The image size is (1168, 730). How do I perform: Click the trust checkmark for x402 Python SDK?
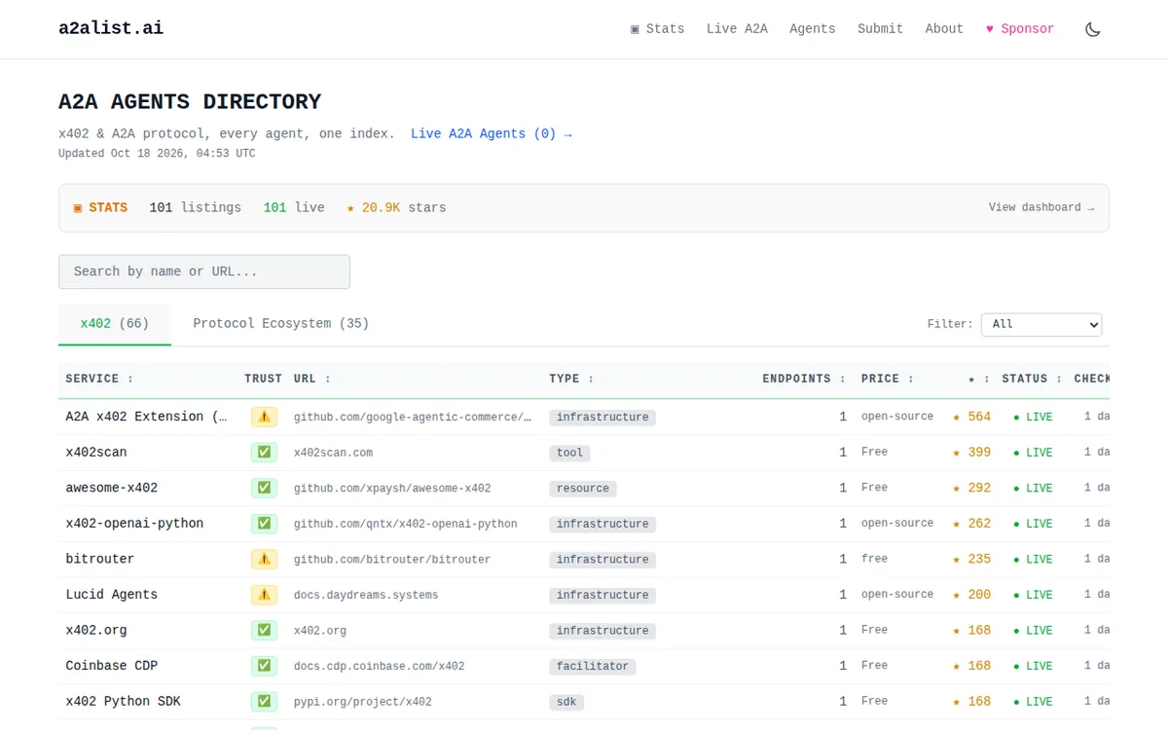coord(264,701)
